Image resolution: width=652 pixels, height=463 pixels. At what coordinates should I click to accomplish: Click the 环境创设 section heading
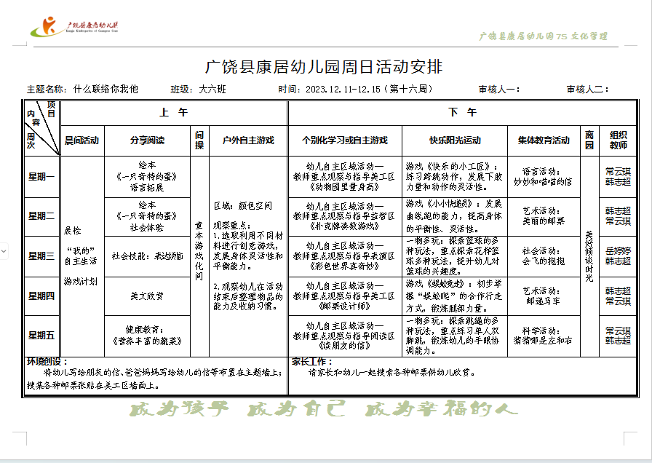[47, 362]
